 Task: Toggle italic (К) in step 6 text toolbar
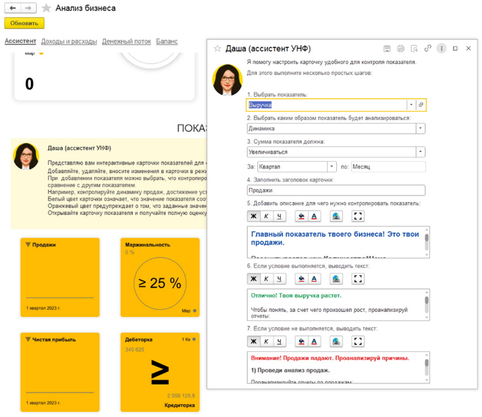point(266,279)
